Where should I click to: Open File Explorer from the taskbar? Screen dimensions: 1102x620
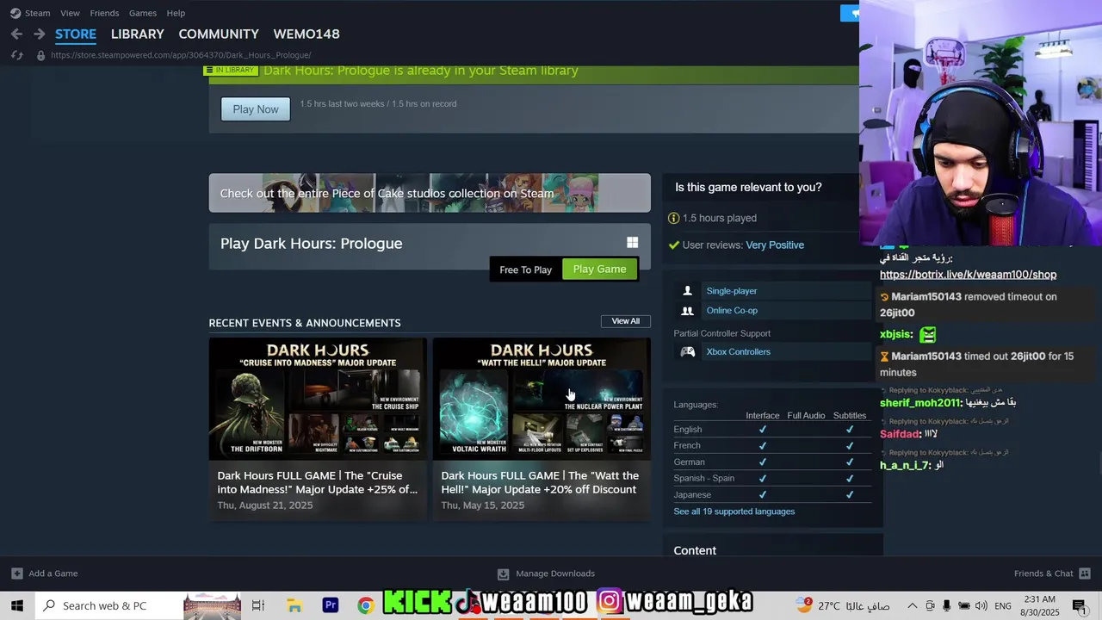point(294,605)
